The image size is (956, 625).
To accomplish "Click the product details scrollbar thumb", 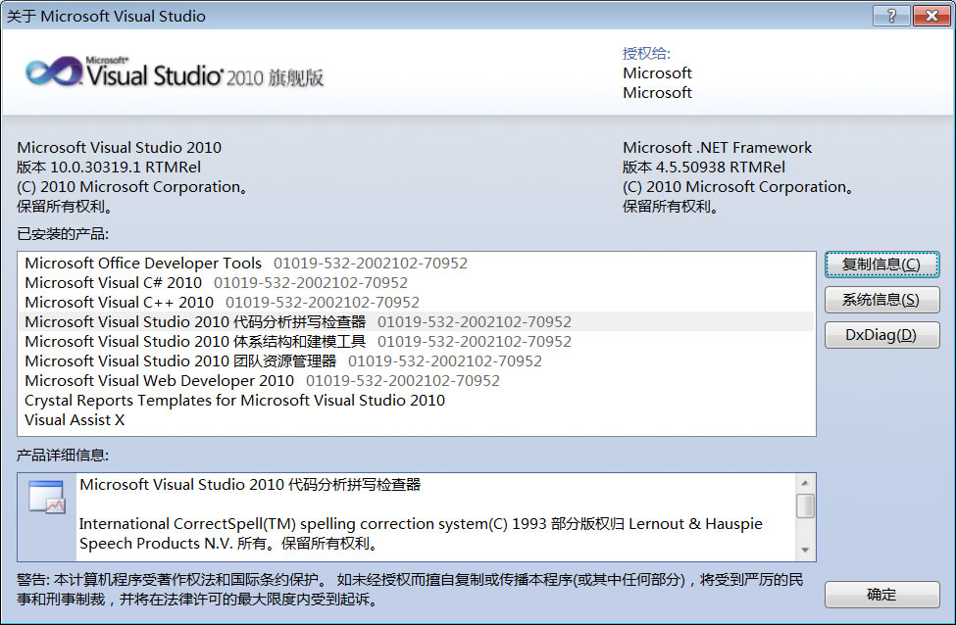I will tap(805, 505).
